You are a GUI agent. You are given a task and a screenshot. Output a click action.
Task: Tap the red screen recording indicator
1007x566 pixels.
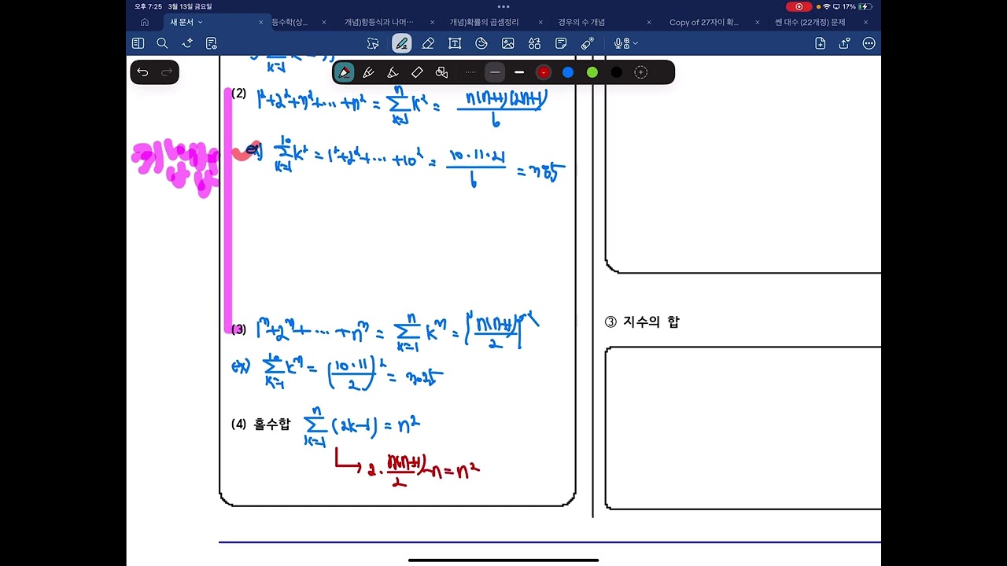(x=799, y=6)
